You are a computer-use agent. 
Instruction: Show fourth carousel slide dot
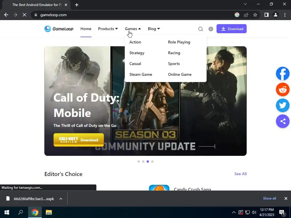click(152, 162)
